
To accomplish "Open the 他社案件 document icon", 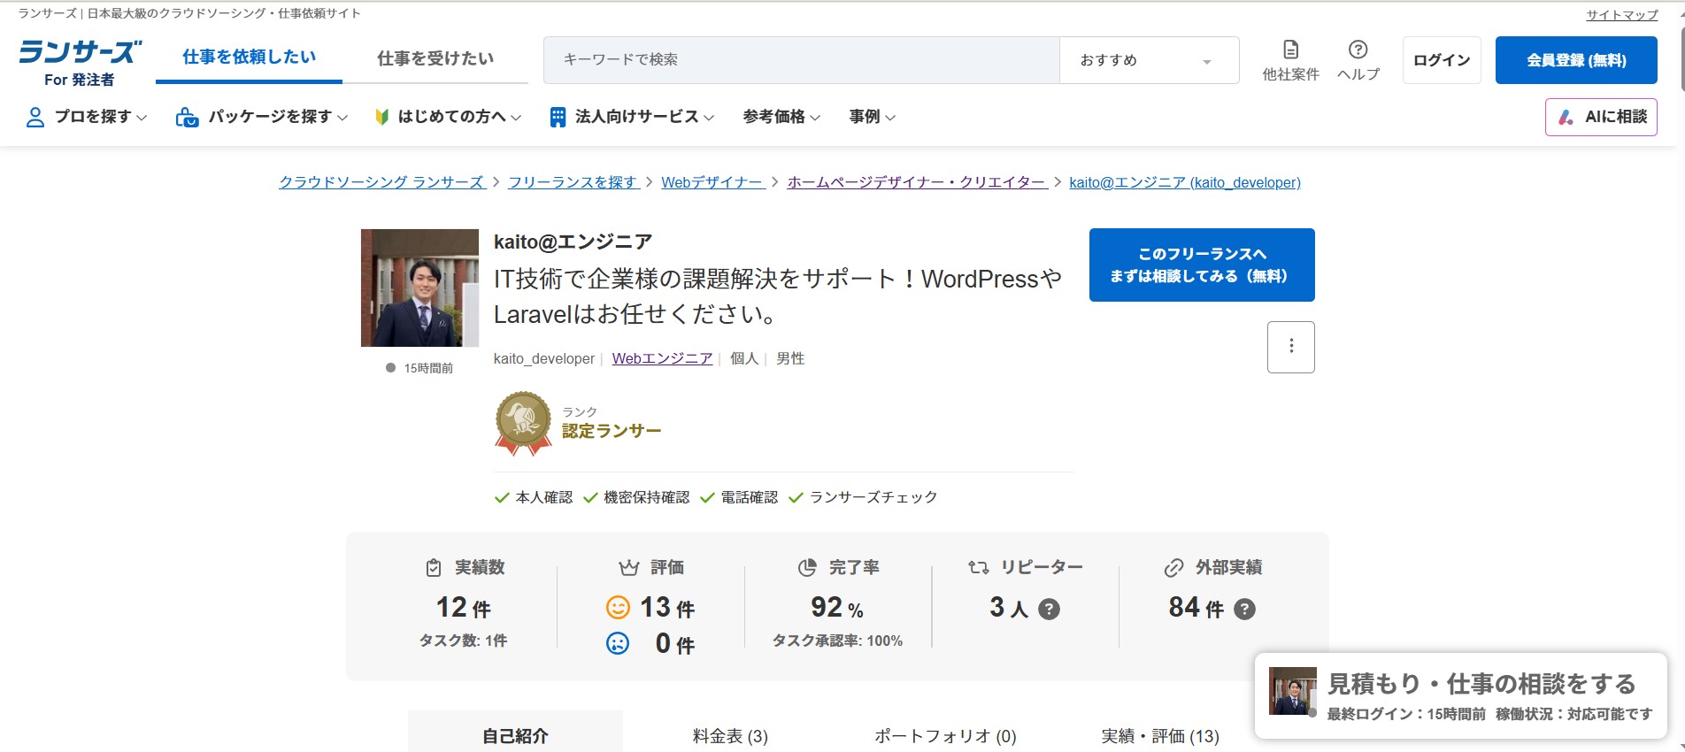I will click(x=1291, y=50).
